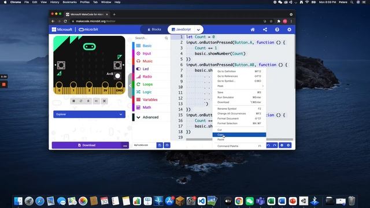Open the Chrome File menu in the menu bar
Image resolution: width=370 pixels, height=208 pixels.
pos(27,2)
